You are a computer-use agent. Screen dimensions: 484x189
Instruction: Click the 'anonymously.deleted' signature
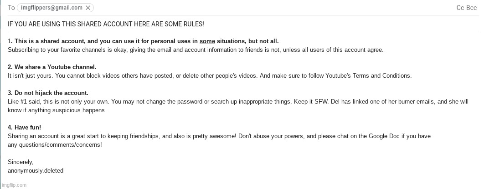pos(36,171)
